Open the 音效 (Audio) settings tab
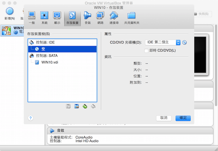This screenshot has width=218, height=151. coord(88,18)
